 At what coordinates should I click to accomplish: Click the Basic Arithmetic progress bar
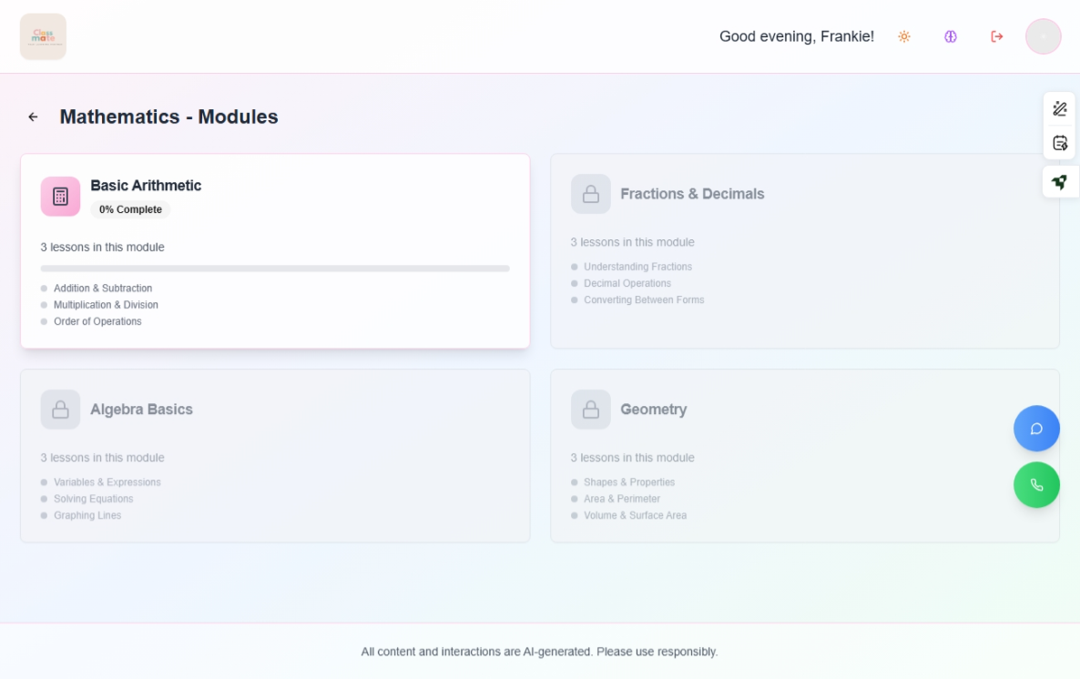pyautogui.click(x=275, y=269)
